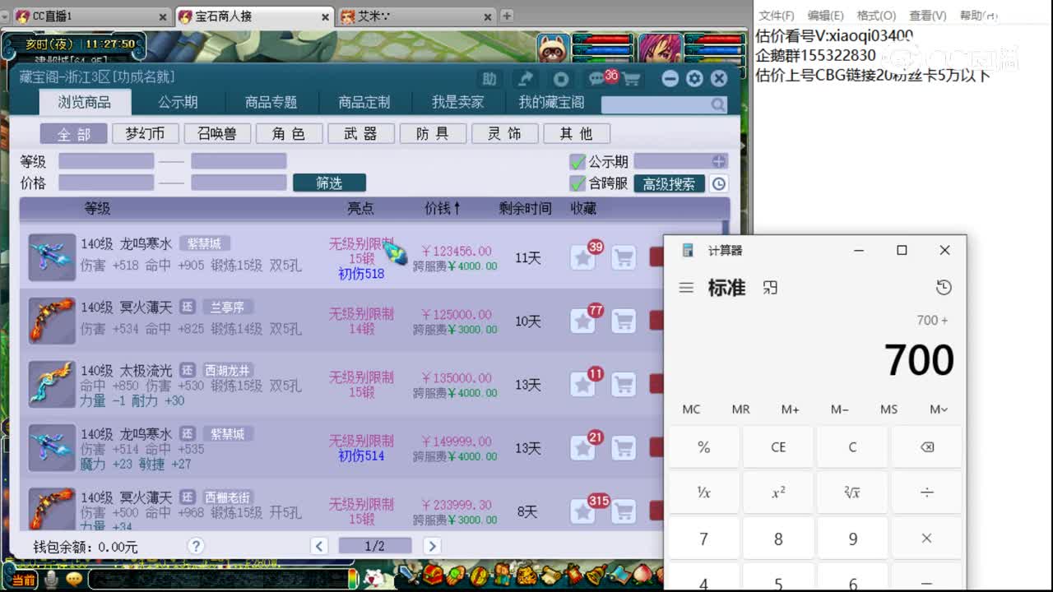Viewport: 1053px width, 592px height.
Task: Switch to the 商品专题 tab
Action: [271, 103]
